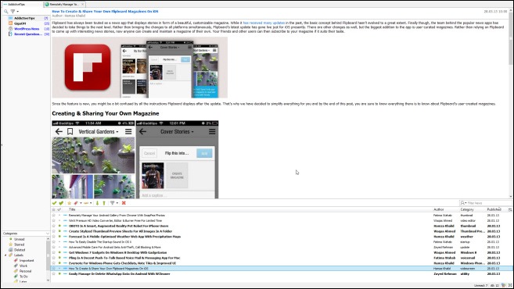Go to previous unread news up arrow
Viewport: 514px width, 289px height.
tap(104, 203)
